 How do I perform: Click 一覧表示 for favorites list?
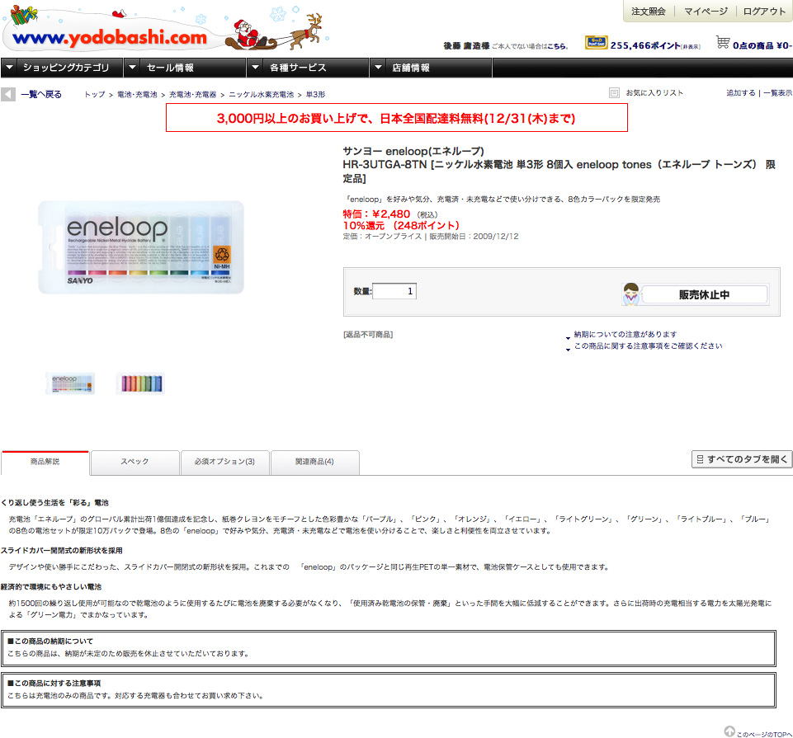tap(778, 93)
